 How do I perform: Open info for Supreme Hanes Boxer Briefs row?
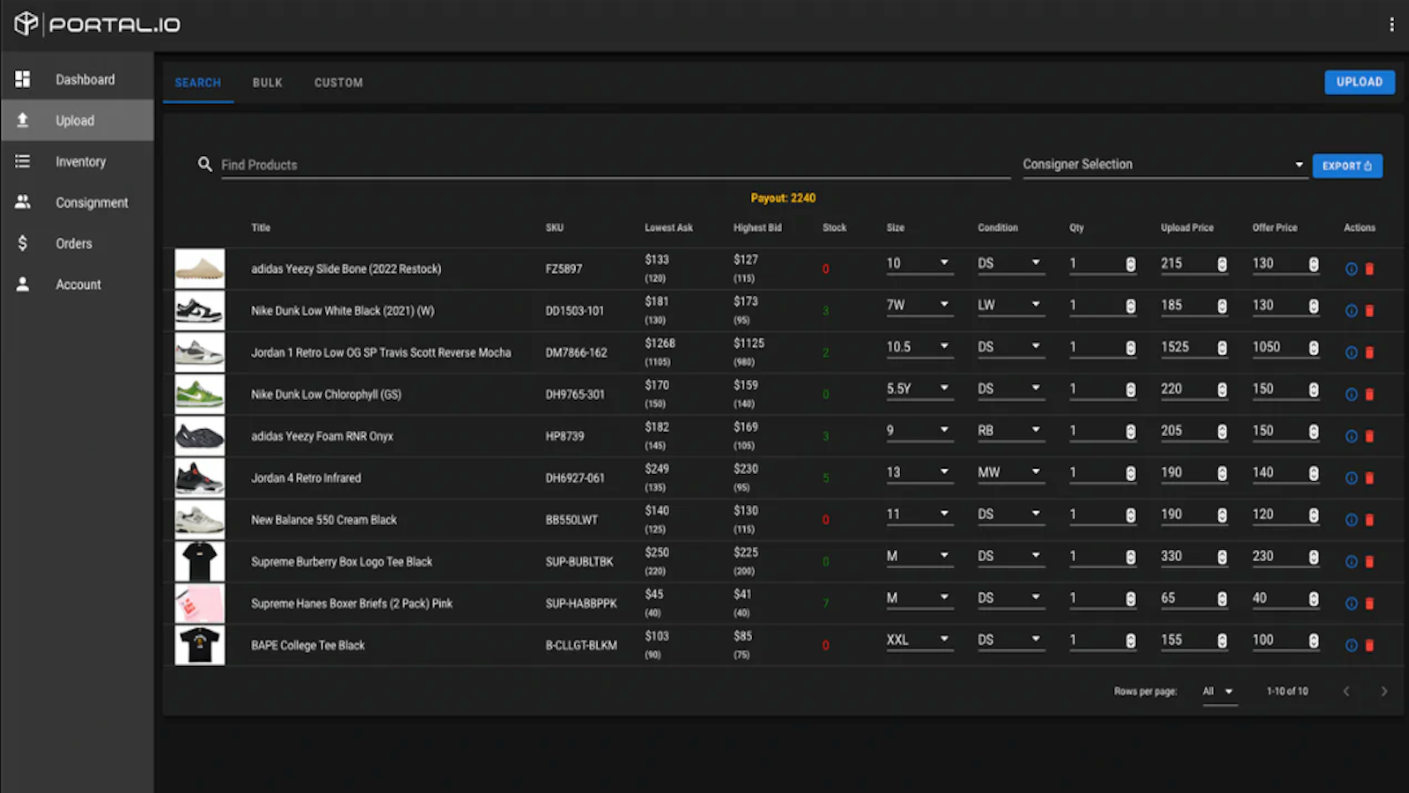pyautogui.click(x=1351, y=604)
